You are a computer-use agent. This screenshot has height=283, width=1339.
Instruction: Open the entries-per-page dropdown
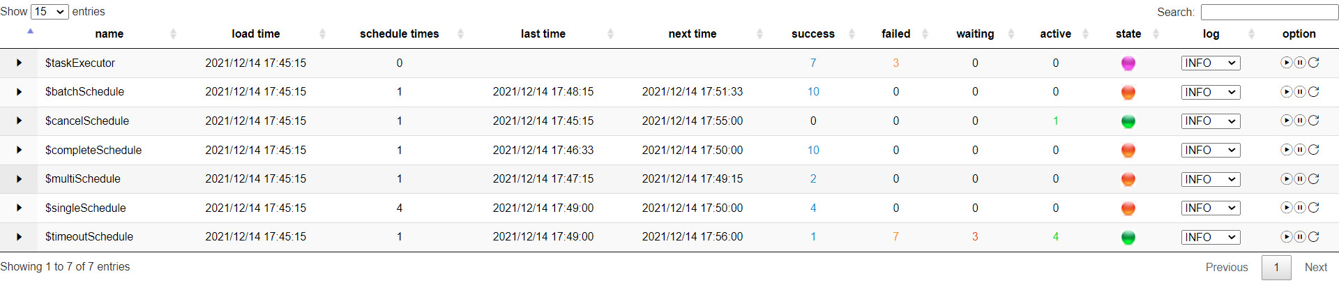tap(50, 12)
